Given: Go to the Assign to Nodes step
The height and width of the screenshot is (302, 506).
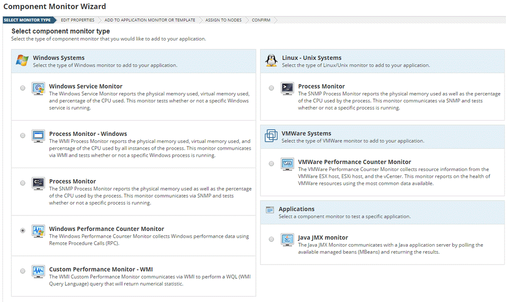Looking at the screenshot, I should [x=223, y=20].
